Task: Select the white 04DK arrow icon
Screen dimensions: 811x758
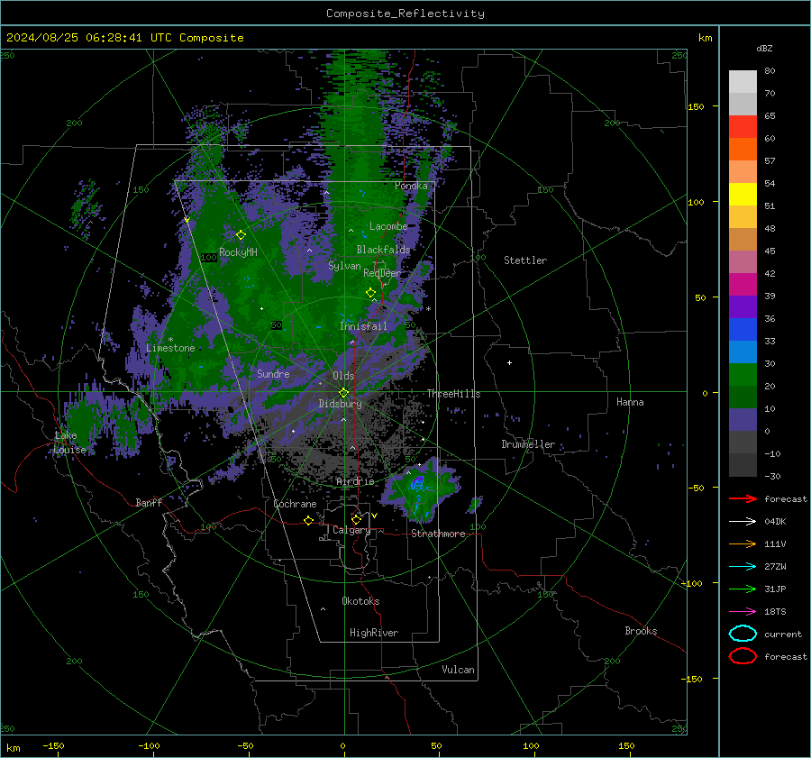Action: (743, 521)
